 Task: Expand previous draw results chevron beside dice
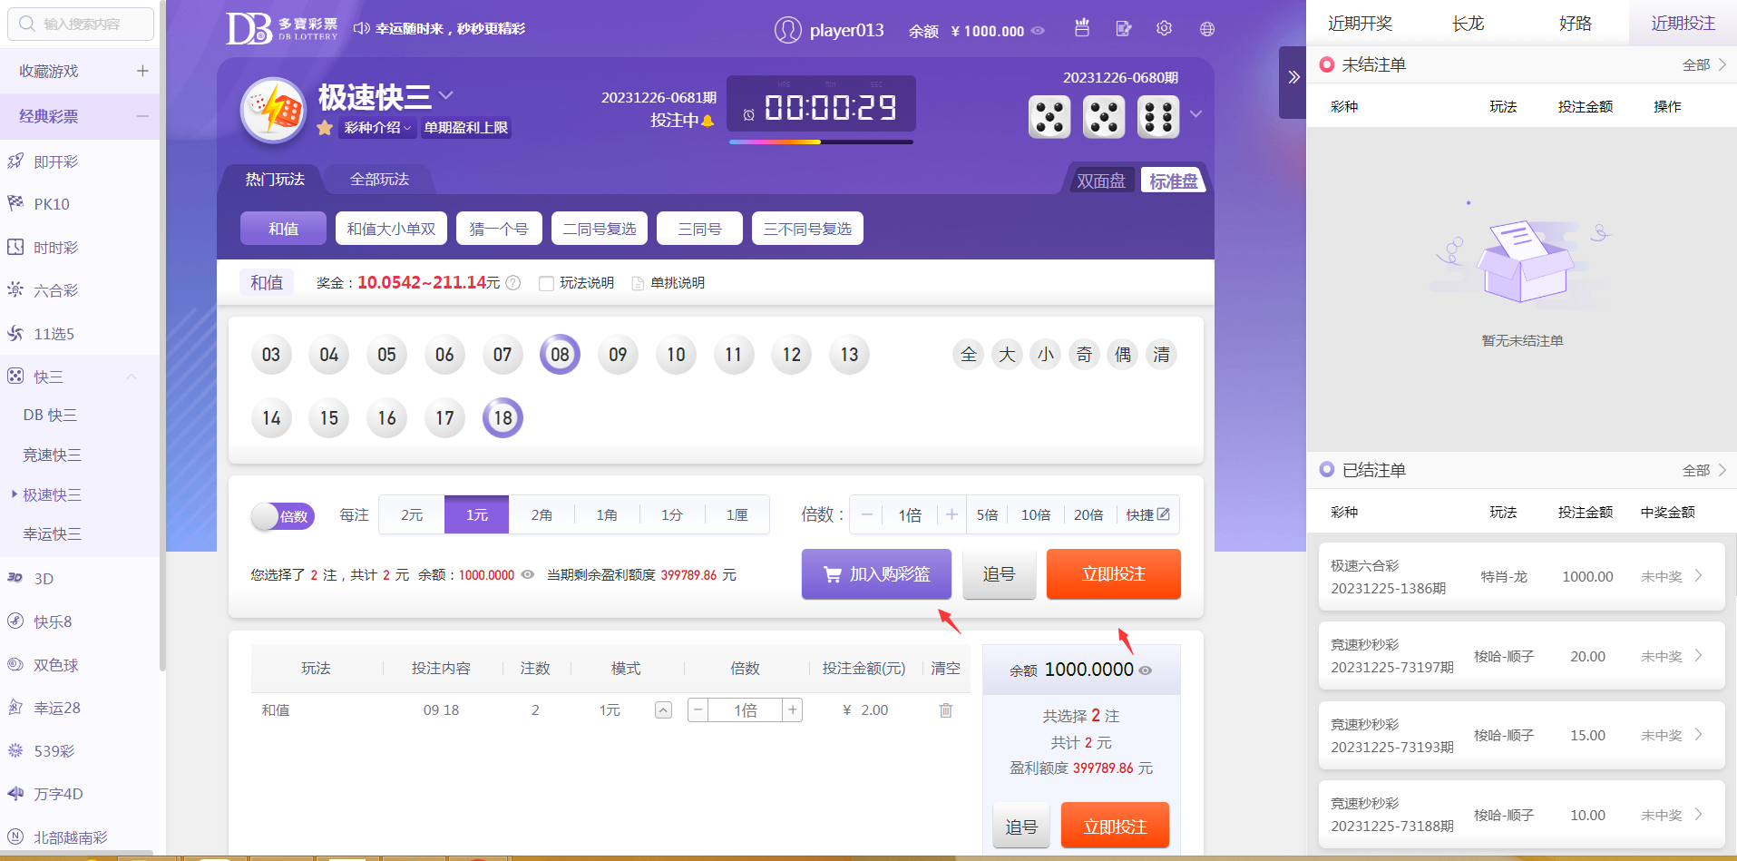coord(1195,114)
